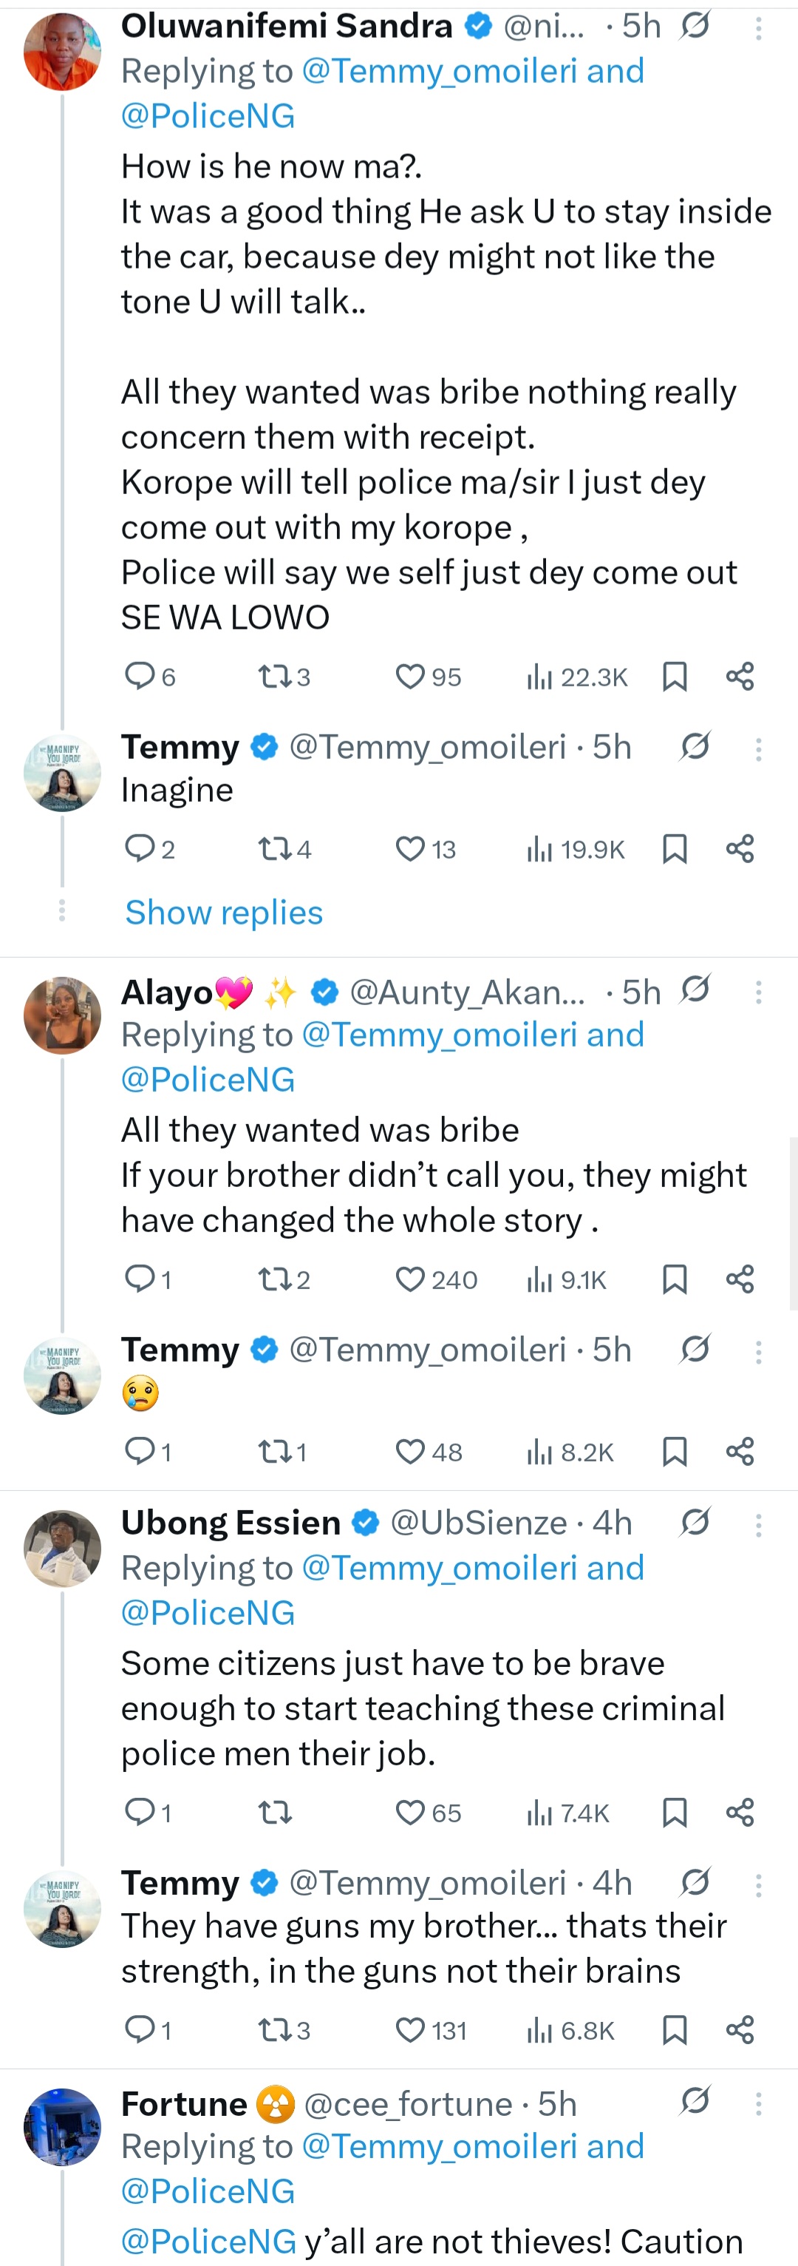Share Temmy's 'Inagine' reply
Screen dimensions: 798x2266
[x=740, y=849]
